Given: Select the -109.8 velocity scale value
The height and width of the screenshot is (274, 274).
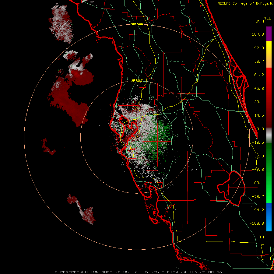Looking at the screenshot, I should [x=257, y=223].
